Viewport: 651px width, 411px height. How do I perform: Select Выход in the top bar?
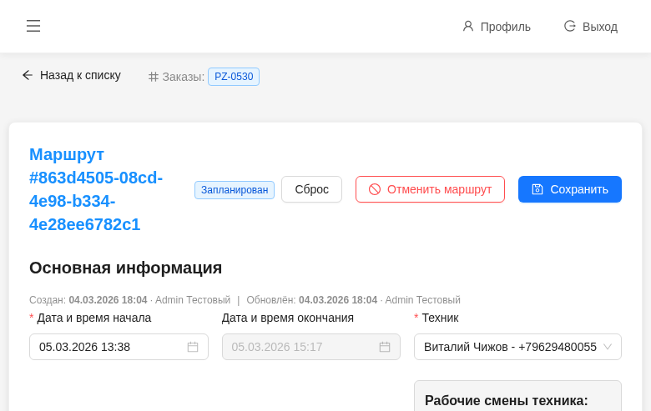click(x=599, y=27)
